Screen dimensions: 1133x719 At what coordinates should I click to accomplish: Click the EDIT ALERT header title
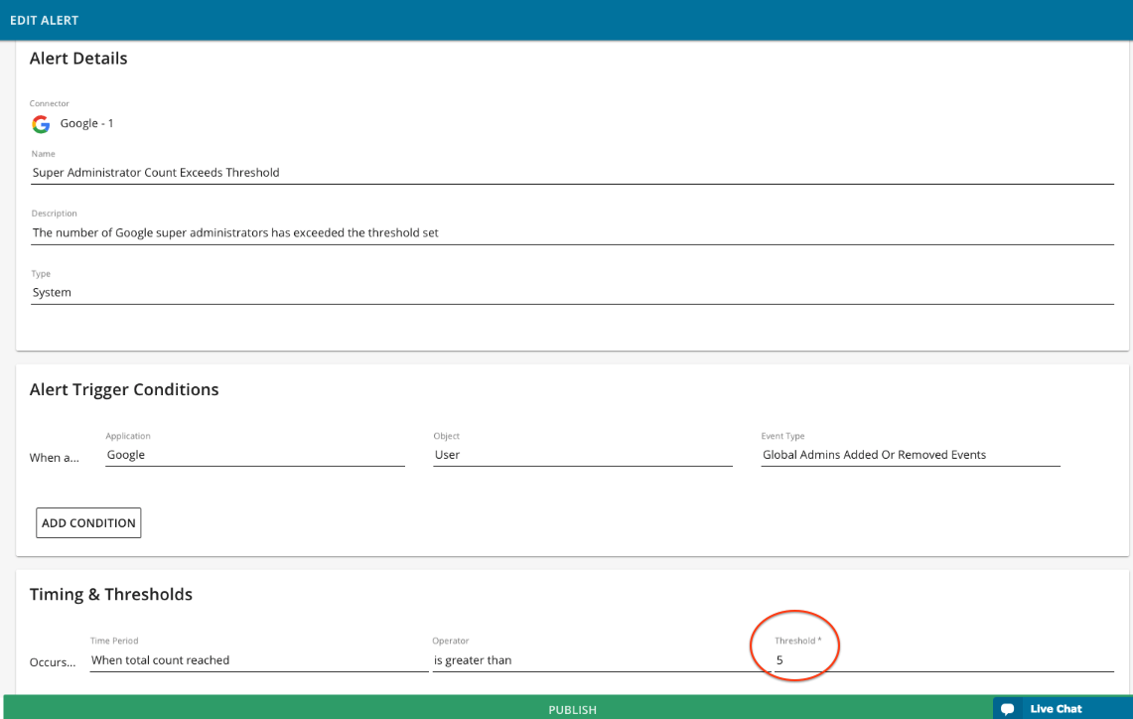[44, 20]
